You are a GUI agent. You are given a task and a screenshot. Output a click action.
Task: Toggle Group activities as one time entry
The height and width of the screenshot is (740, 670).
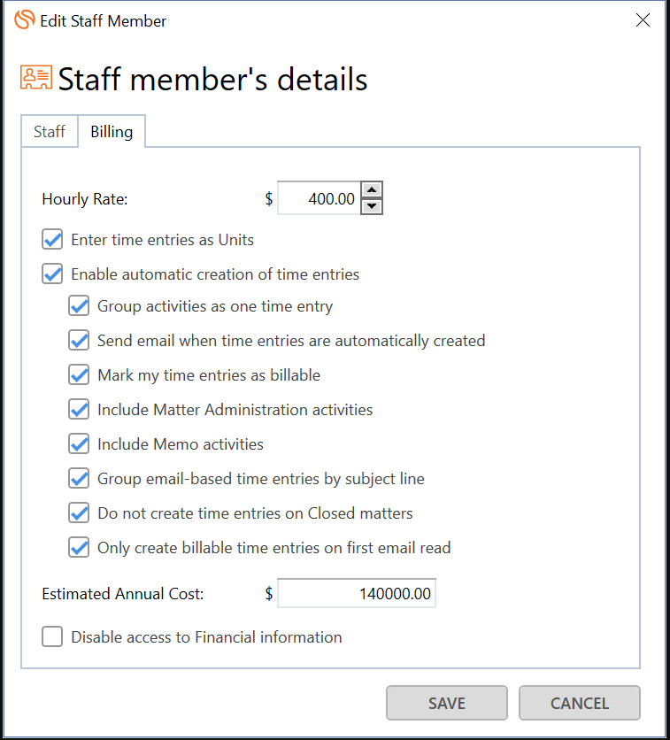pos(79,305)
